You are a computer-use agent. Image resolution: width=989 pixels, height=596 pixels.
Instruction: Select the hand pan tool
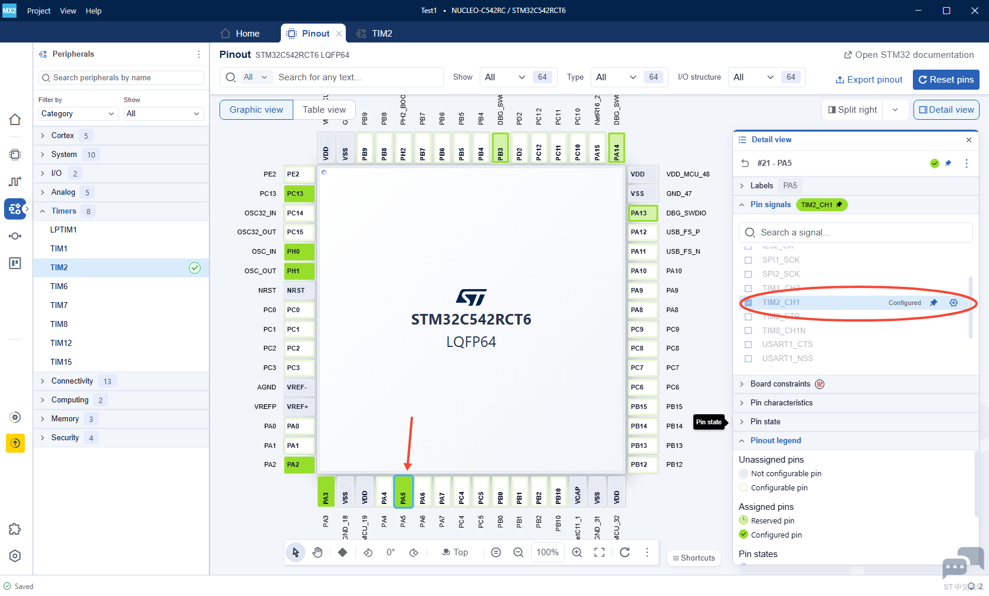(x=317, y=552)
